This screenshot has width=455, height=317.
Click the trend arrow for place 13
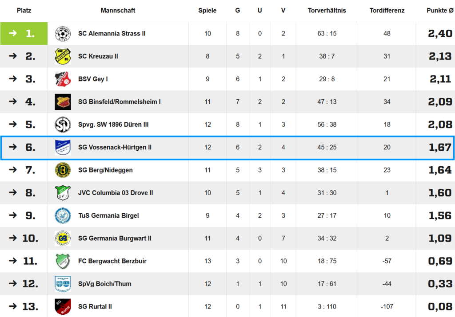[x=13, y=306]
